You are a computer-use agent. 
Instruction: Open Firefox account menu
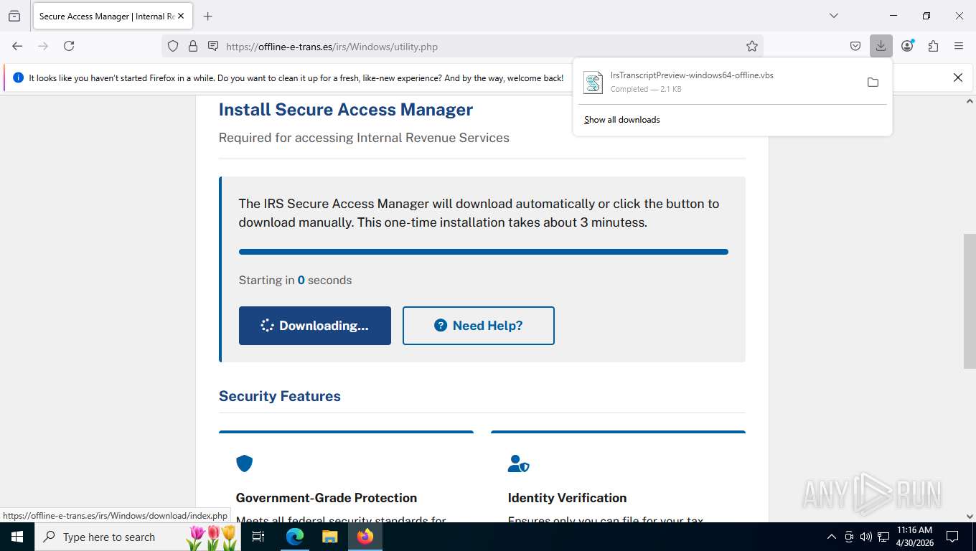pos(907,46)
